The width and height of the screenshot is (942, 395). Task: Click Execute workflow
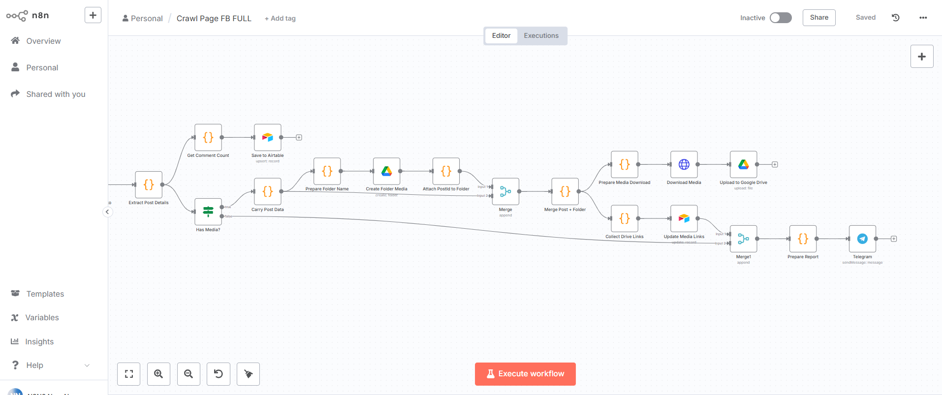click(x=525, y=374)
